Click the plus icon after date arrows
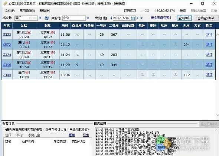 pyautogui.click(x=141, y=18)
